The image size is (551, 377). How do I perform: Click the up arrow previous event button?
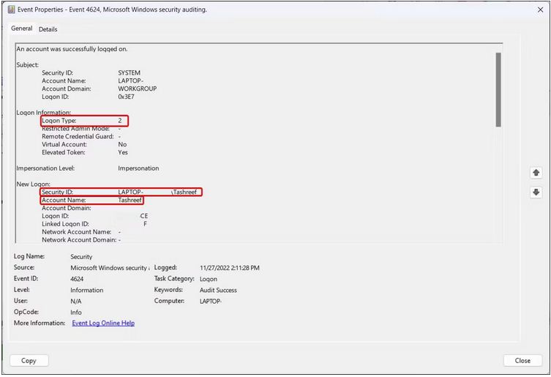tap(536, 173)
